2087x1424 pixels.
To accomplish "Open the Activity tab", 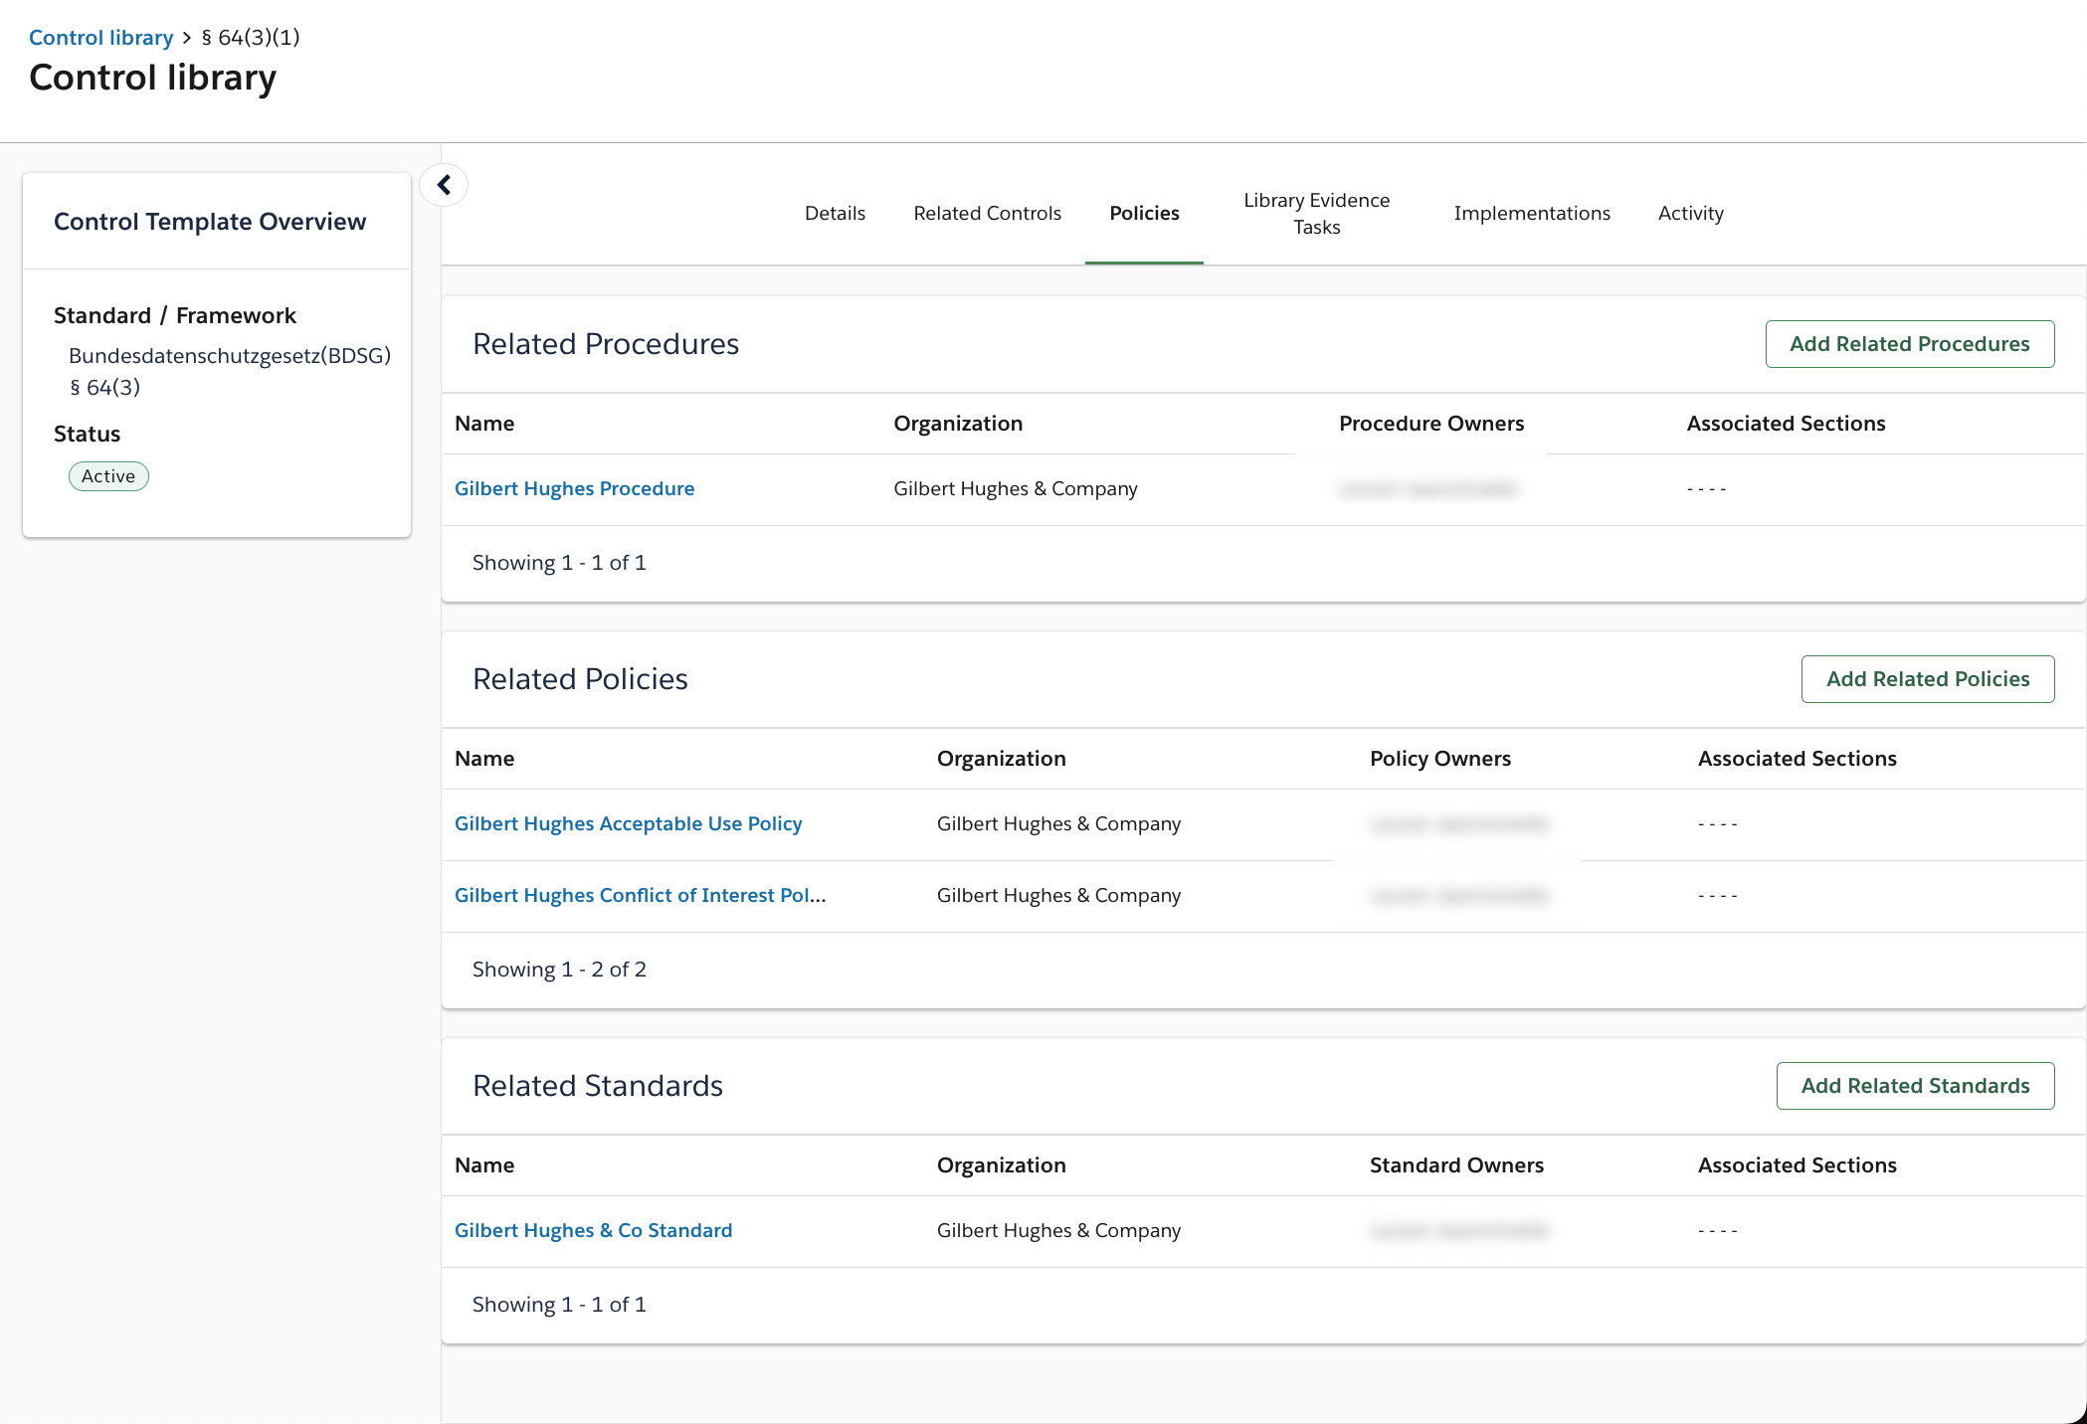I will (x=1690, y=213).
